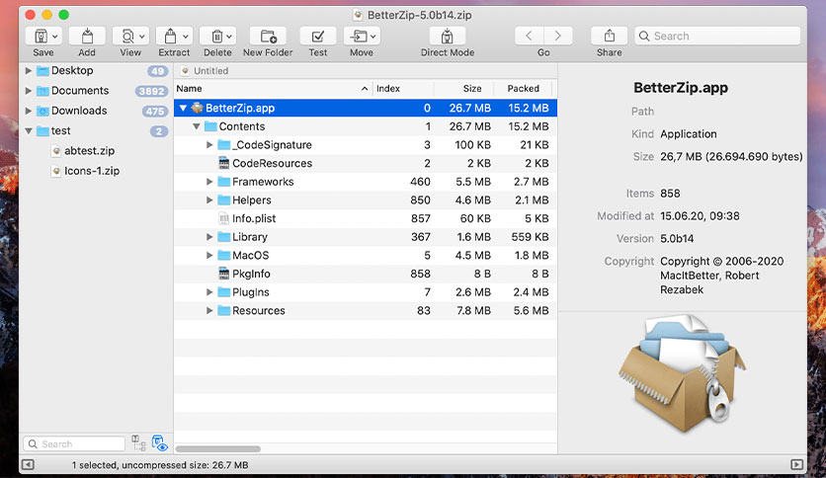The image size is (826, 478).
Task: Click the Version value 5.0b14
Action: tap(677, 238)
